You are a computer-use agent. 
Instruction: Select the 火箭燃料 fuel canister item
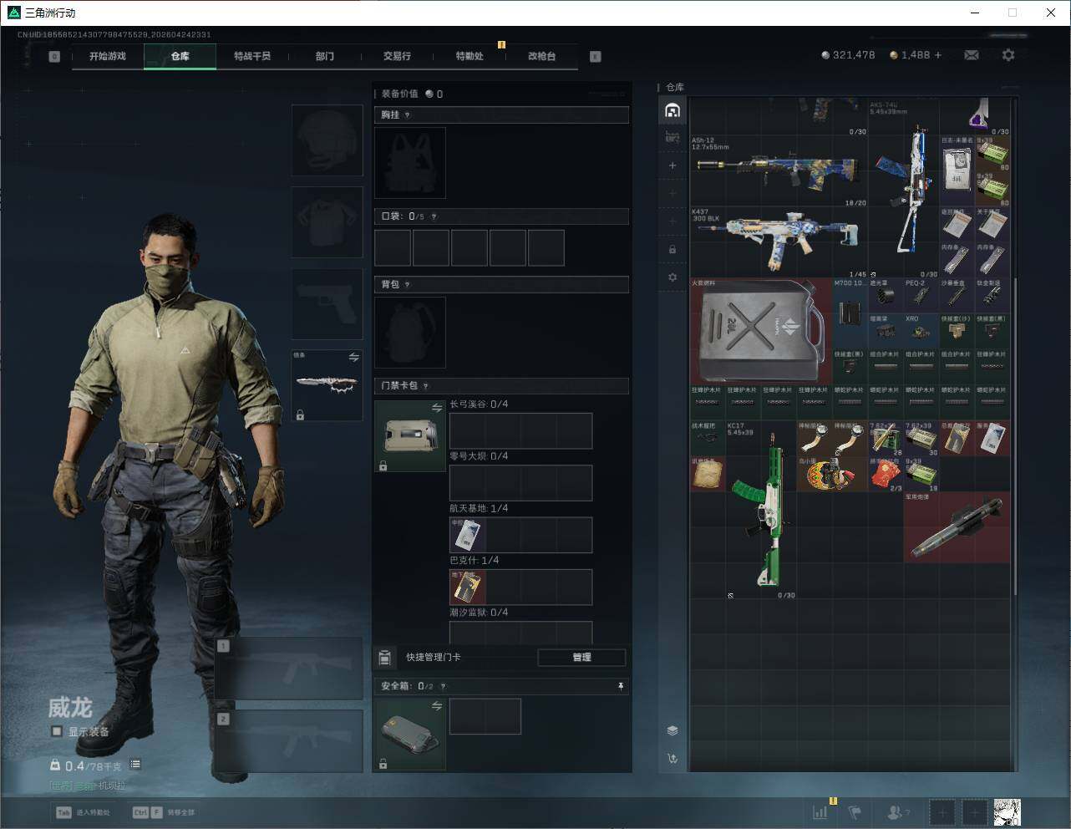click(761, 332)
